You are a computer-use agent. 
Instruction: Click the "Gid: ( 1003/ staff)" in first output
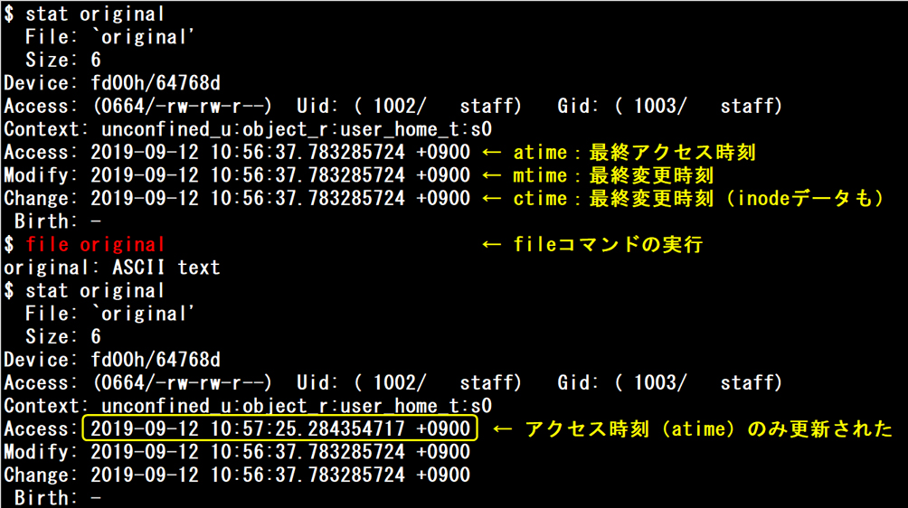pyautogui.click(x=669, y=107)
